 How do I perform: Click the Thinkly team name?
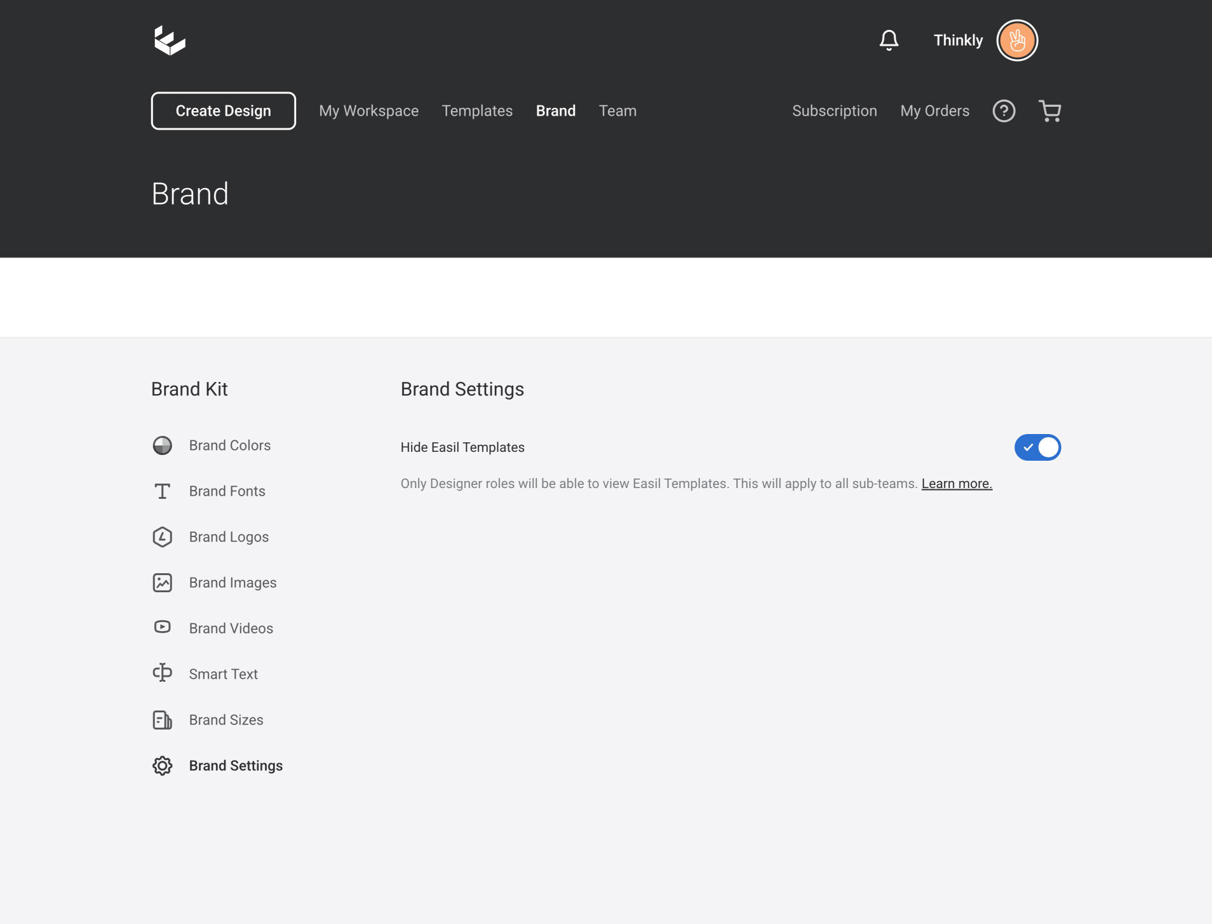tap(958, 40)
